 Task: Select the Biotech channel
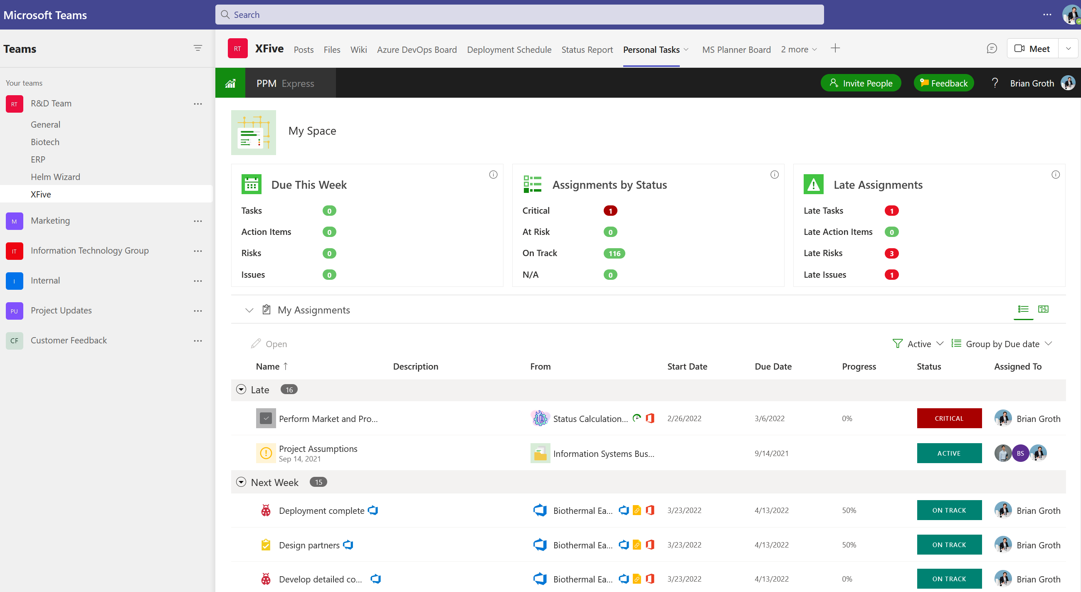pos(45,142)
